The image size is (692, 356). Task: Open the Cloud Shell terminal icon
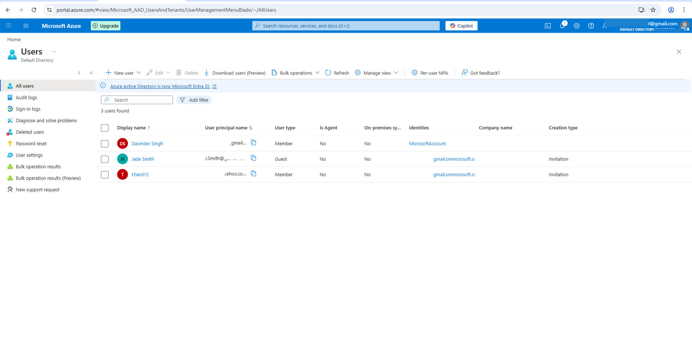click(548, 26)
